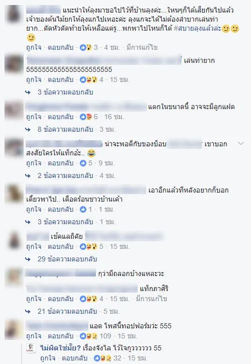Click reaction icons on the 32-reaction reply

(x=103, y=358)
